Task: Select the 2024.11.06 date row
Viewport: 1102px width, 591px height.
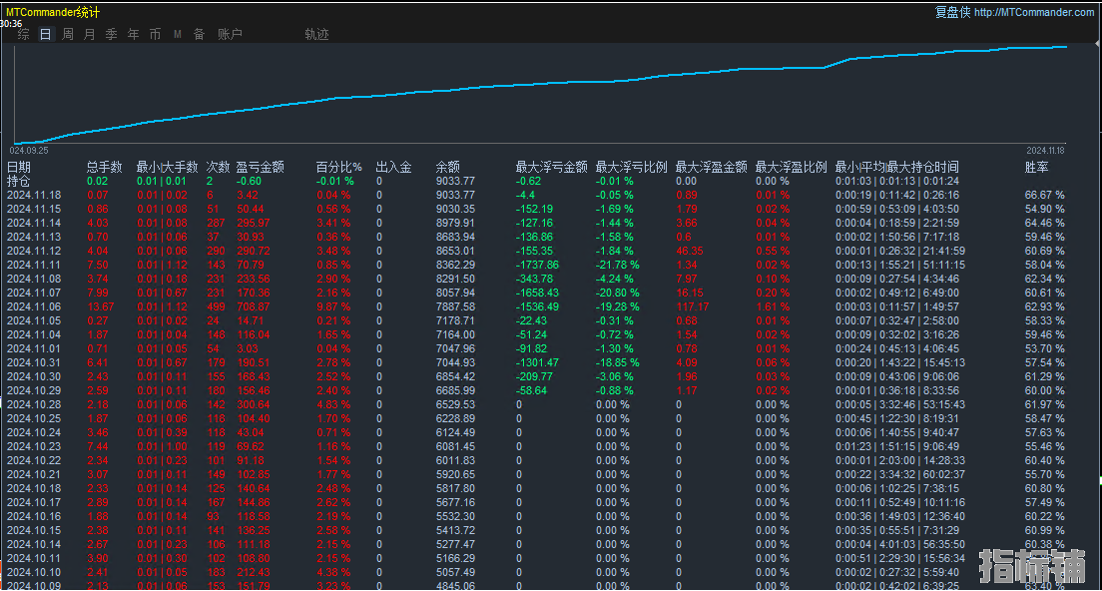Action: 34,307
